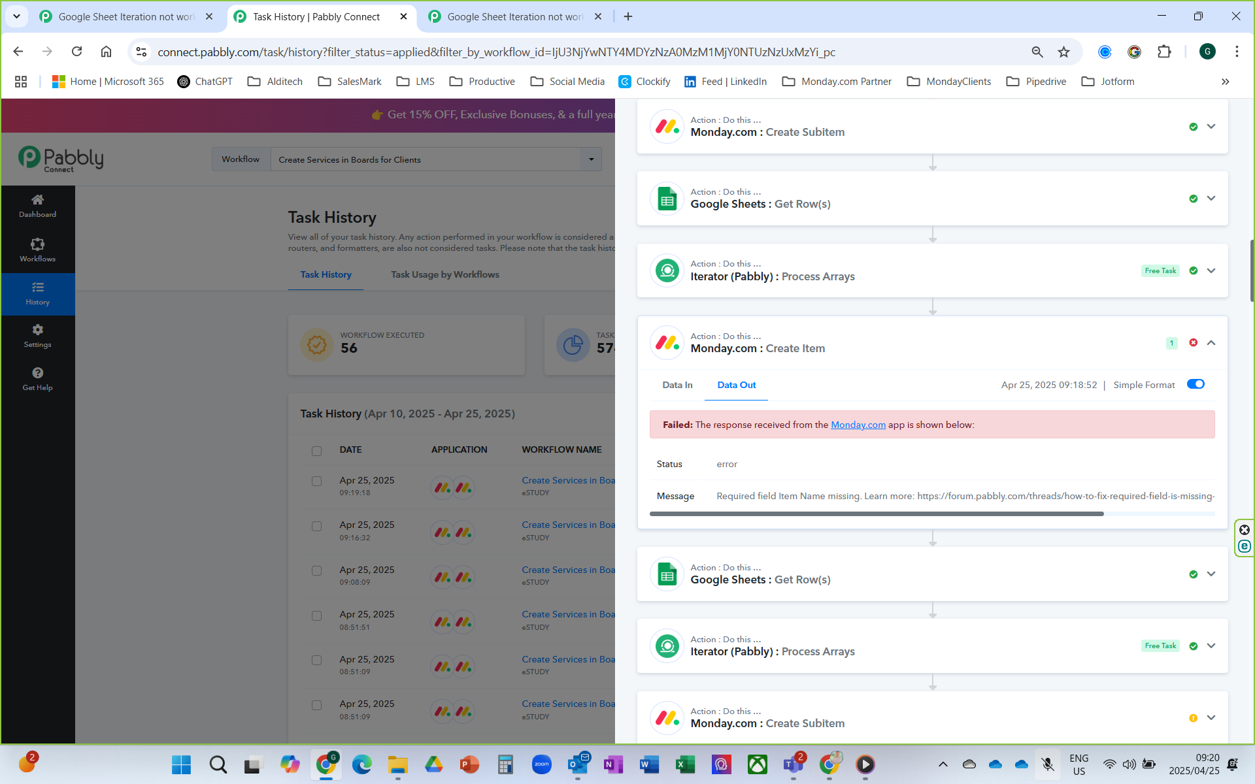Open a new browser tab
The image size is (1255, 784).
[628, 17]
